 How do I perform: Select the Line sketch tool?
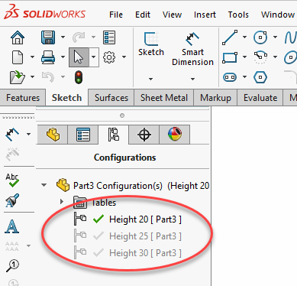click(230, 37)
